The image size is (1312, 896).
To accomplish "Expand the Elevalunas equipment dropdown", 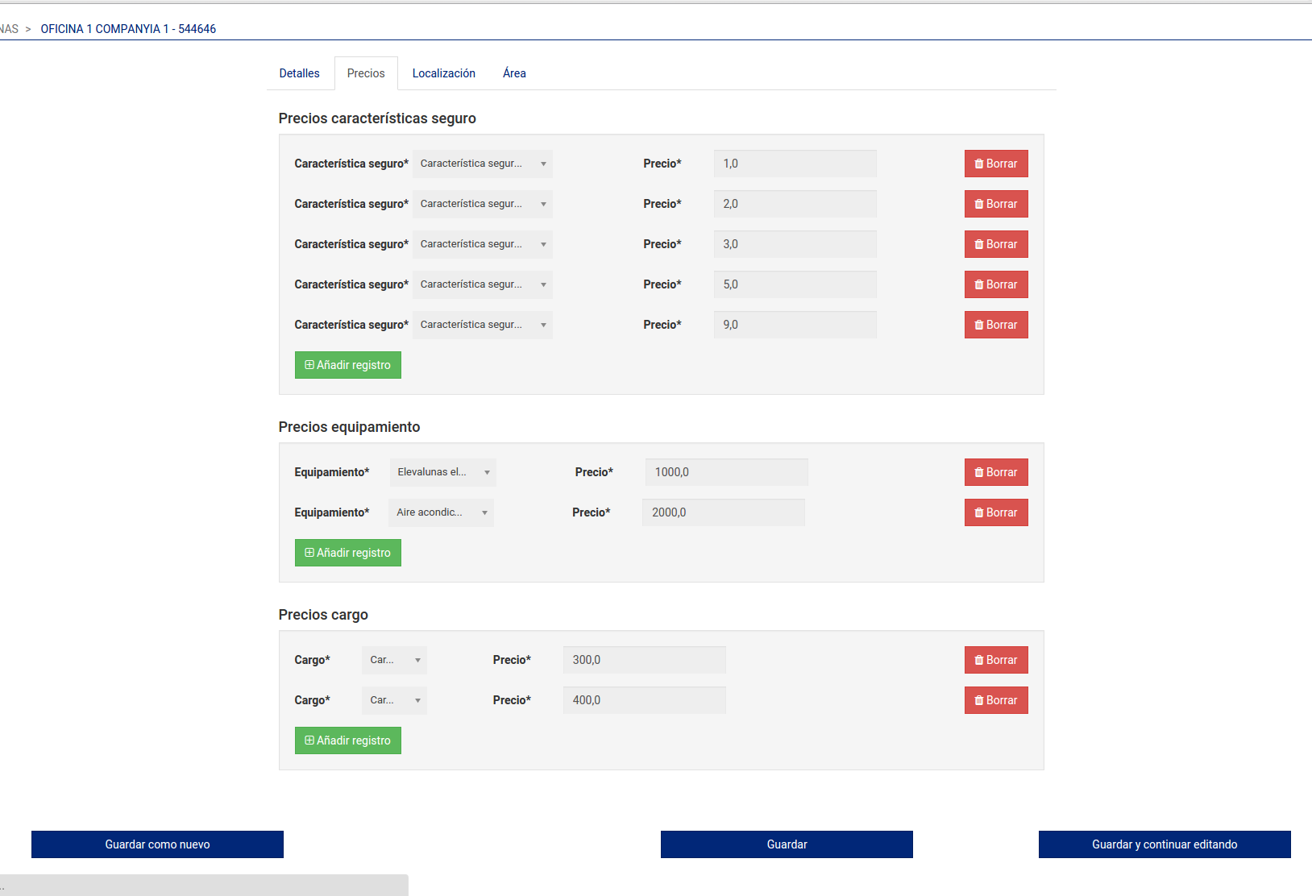I will pyautogui.click(x=442, y=472).
